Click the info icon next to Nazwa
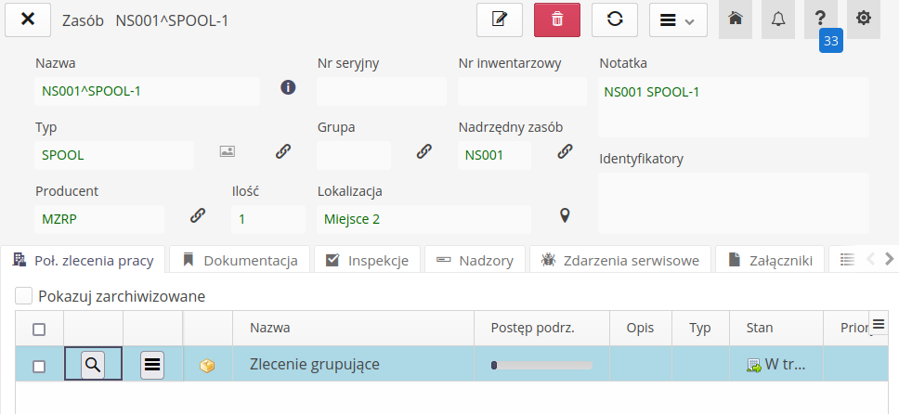This screenshot has width=899, height=414. pos(288,88)
